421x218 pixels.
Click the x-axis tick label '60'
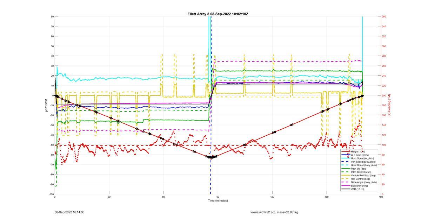(163, 197)
